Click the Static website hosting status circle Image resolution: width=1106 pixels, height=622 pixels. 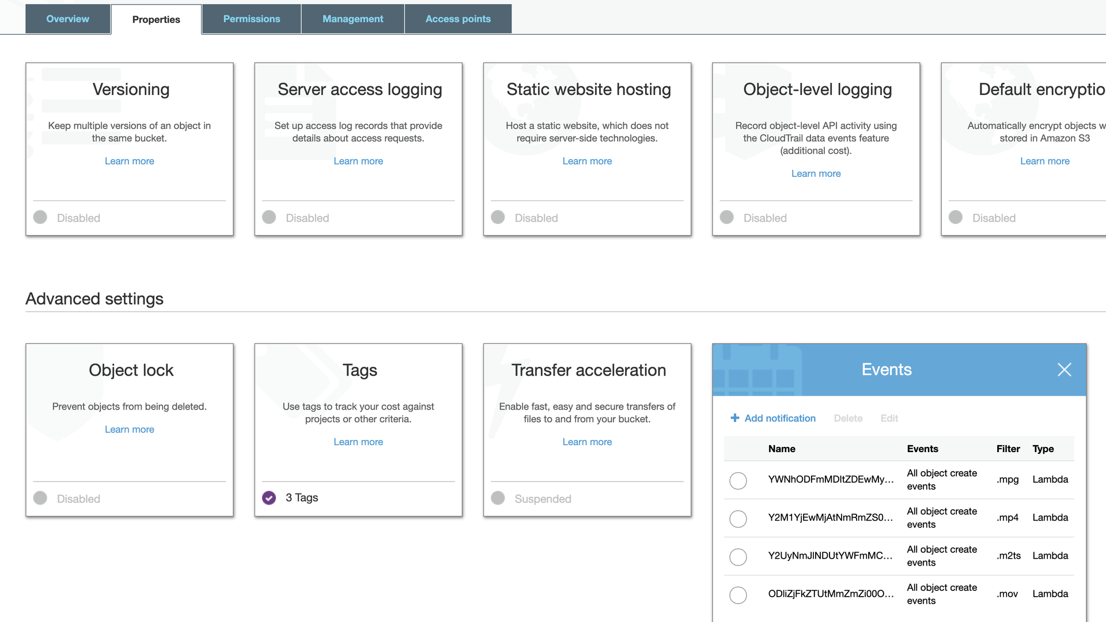coord(498,218)
